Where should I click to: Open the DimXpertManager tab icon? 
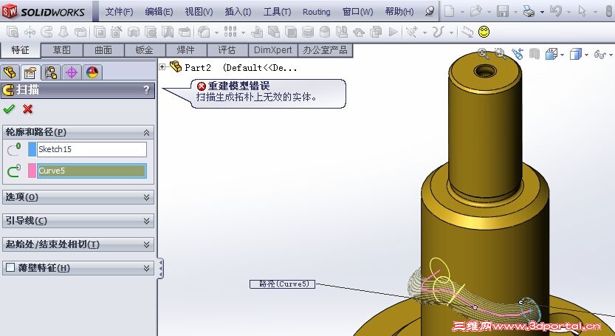(x=72, y=72)
